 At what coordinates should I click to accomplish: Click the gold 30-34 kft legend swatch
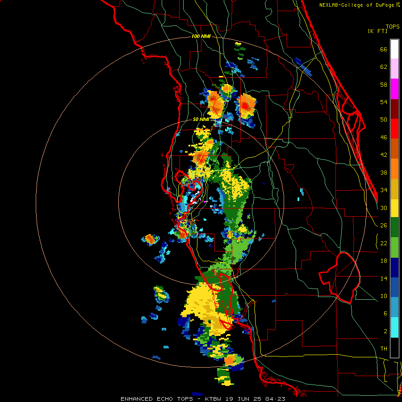(x=394, y=188)
